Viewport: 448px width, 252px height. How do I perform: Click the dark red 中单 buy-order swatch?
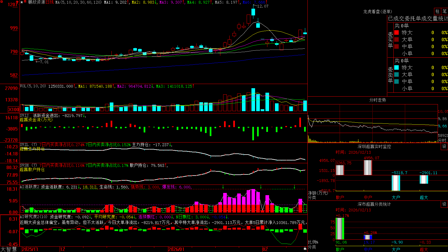click(396, 46)
